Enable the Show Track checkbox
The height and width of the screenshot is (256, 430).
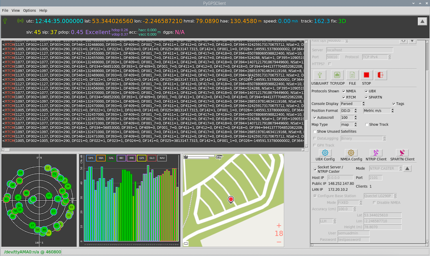click(367, 125)
